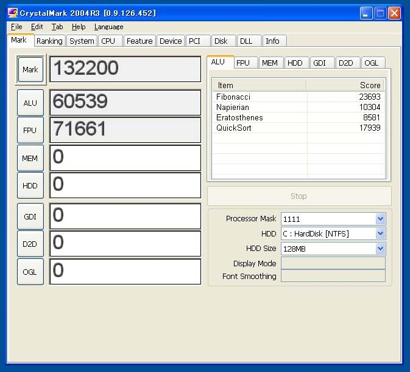Start the ALU benchmark button
The image size is (410, 372).
tap(30, 103)
